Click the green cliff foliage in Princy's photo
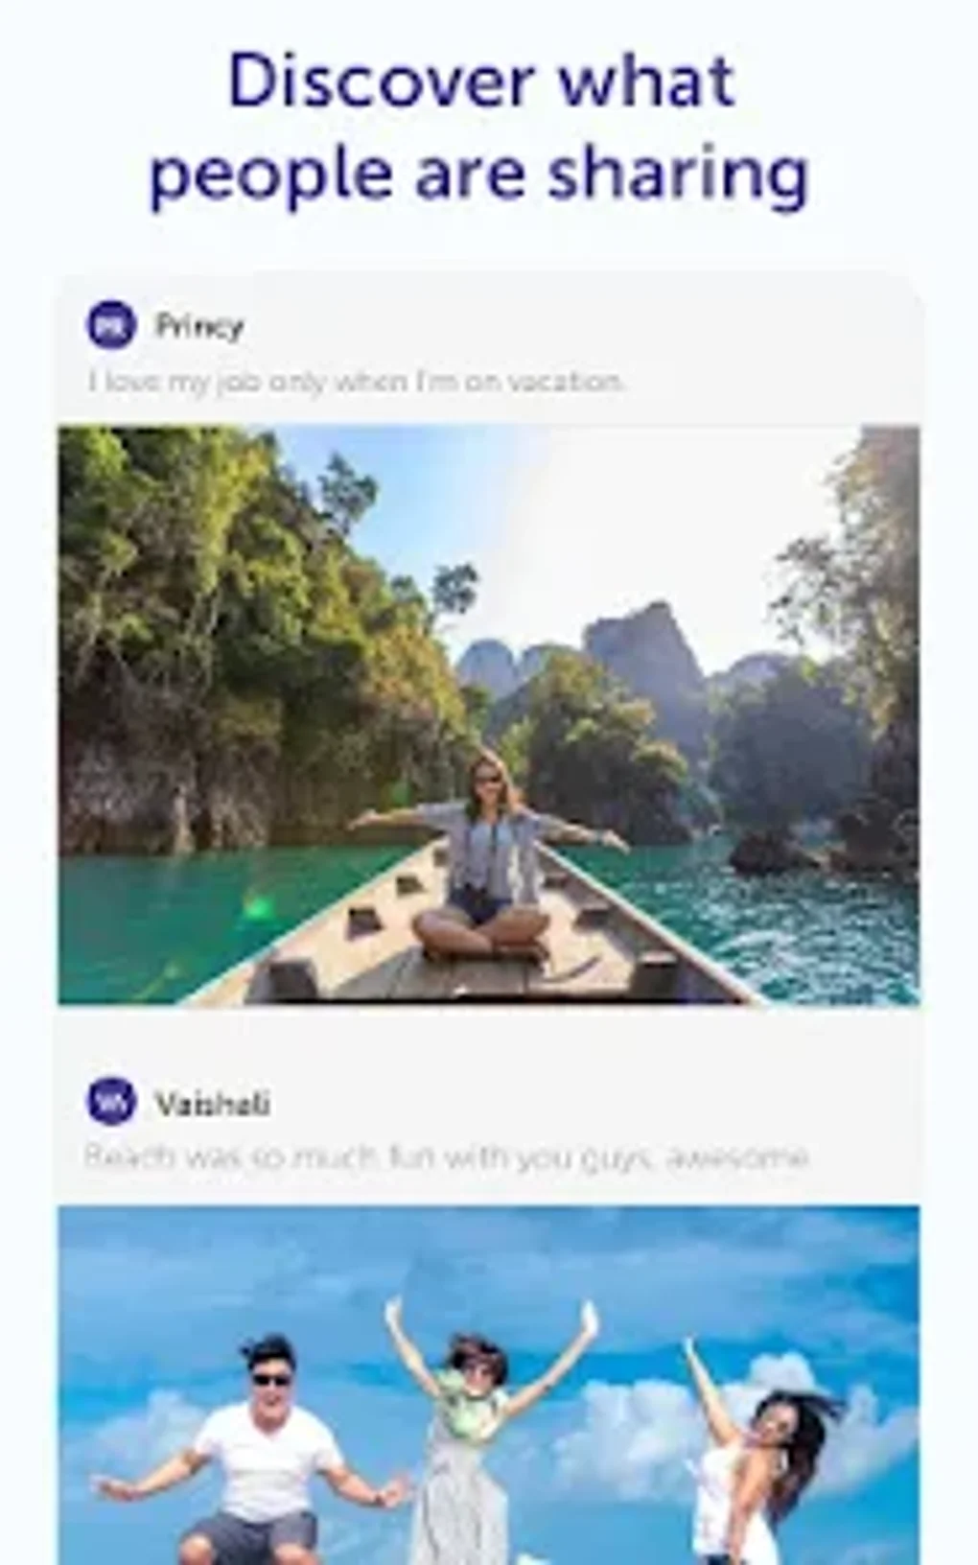 [x=221, y=614]
